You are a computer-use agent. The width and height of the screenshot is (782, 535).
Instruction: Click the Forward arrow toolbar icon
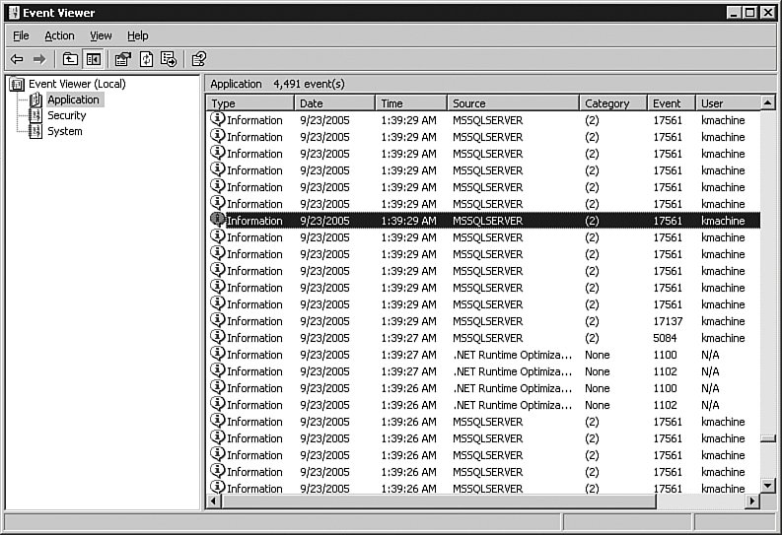pos(39,59)
